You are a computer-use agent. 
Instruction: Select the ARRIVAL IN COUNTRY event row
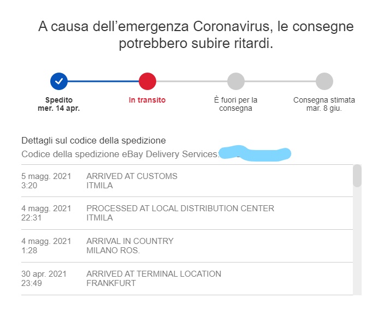click(187, 246)
